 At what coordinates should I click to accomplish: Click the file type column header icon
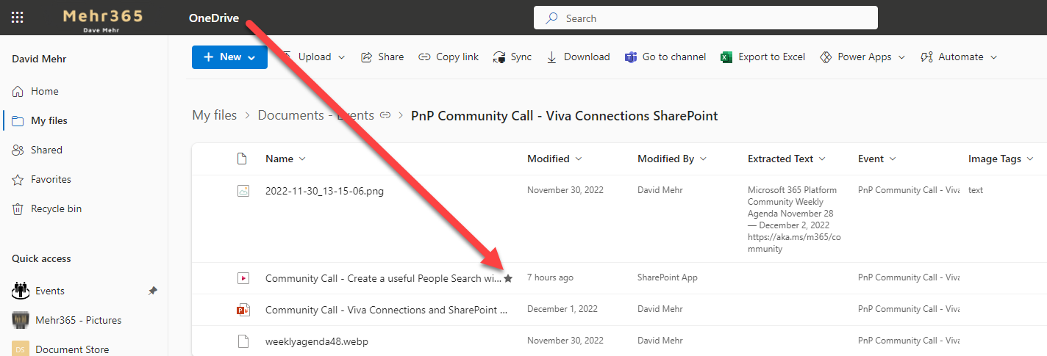point(243,159)
